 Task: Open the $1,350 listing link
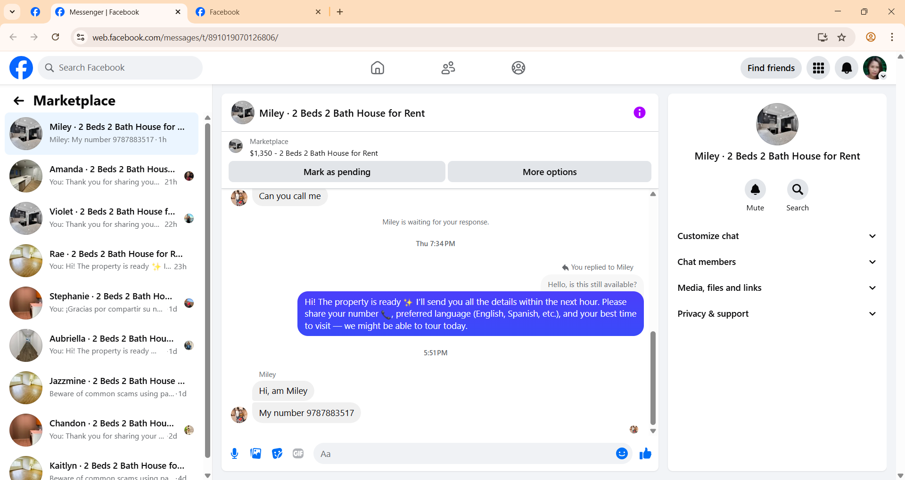(x=313, y=153)
